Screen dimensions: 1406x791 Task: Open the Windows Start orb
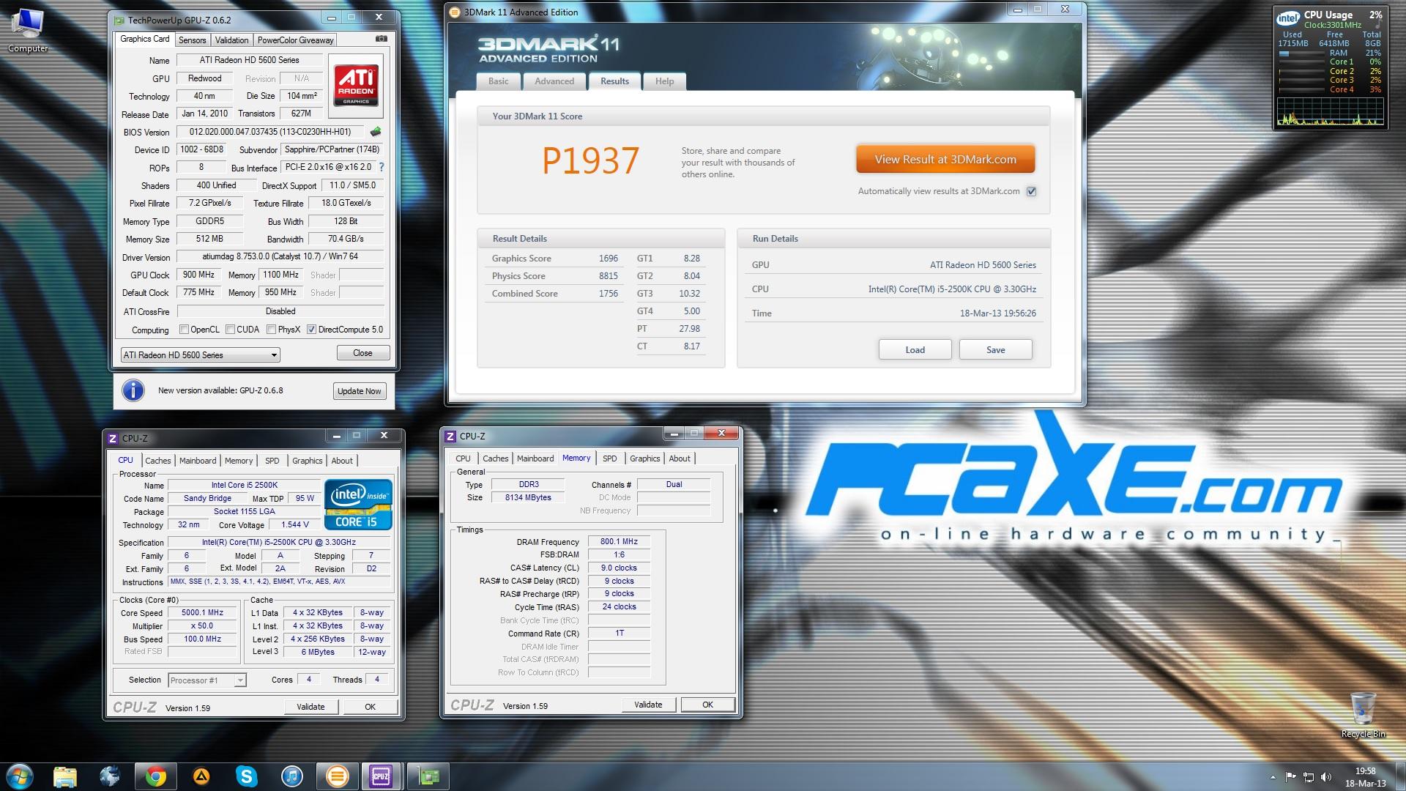[19, 776]
